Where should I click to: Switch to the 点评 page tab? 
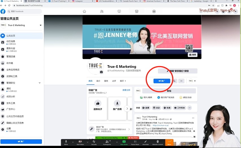coord(114,81)
